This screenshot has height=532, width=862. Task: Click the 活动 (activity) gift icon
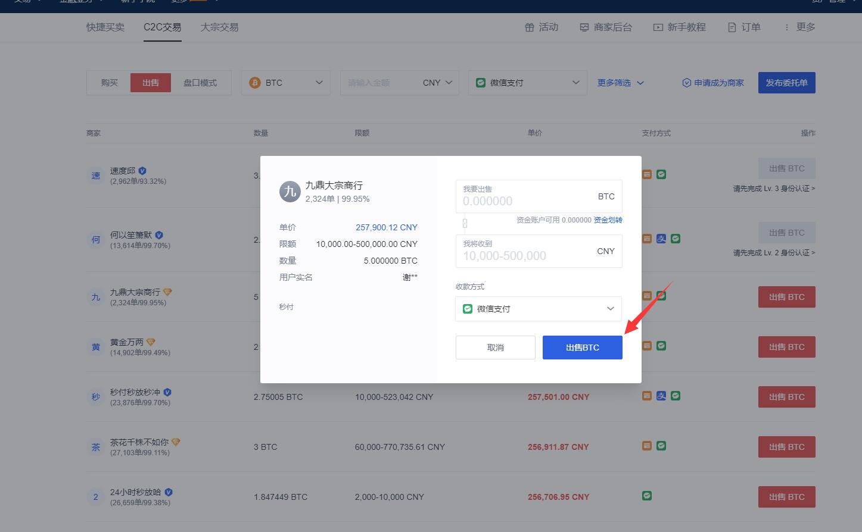[530, 27]
